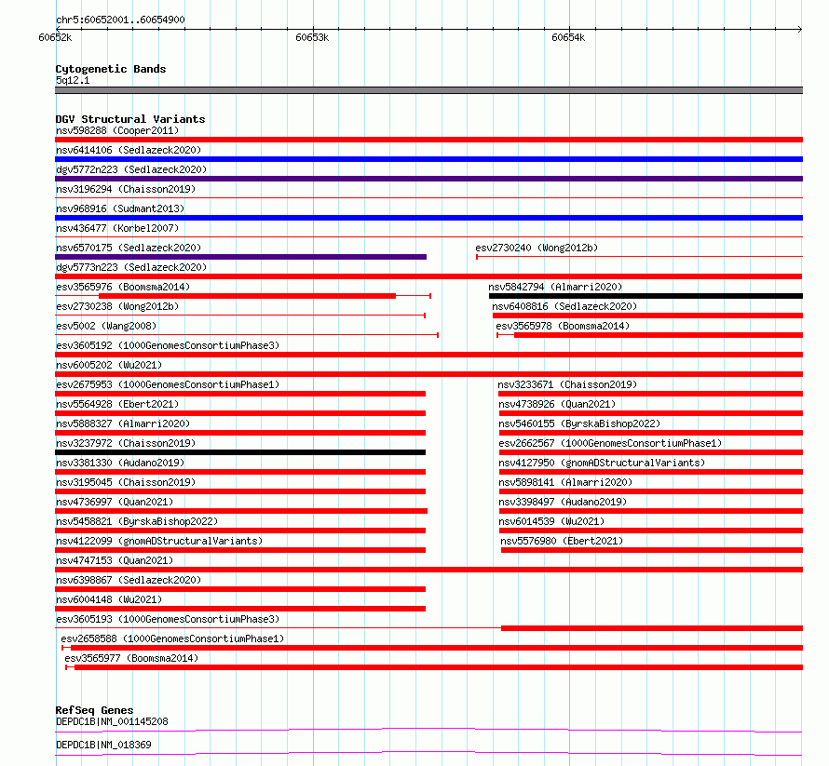Viewport: 829px width, 766px height.
Task: Select nsv5576980 (Ebert2021) label
Action: (x=562, y=541)
